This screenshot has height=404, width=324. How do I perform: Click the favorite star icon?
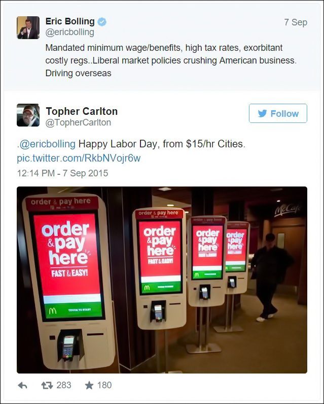89,385
